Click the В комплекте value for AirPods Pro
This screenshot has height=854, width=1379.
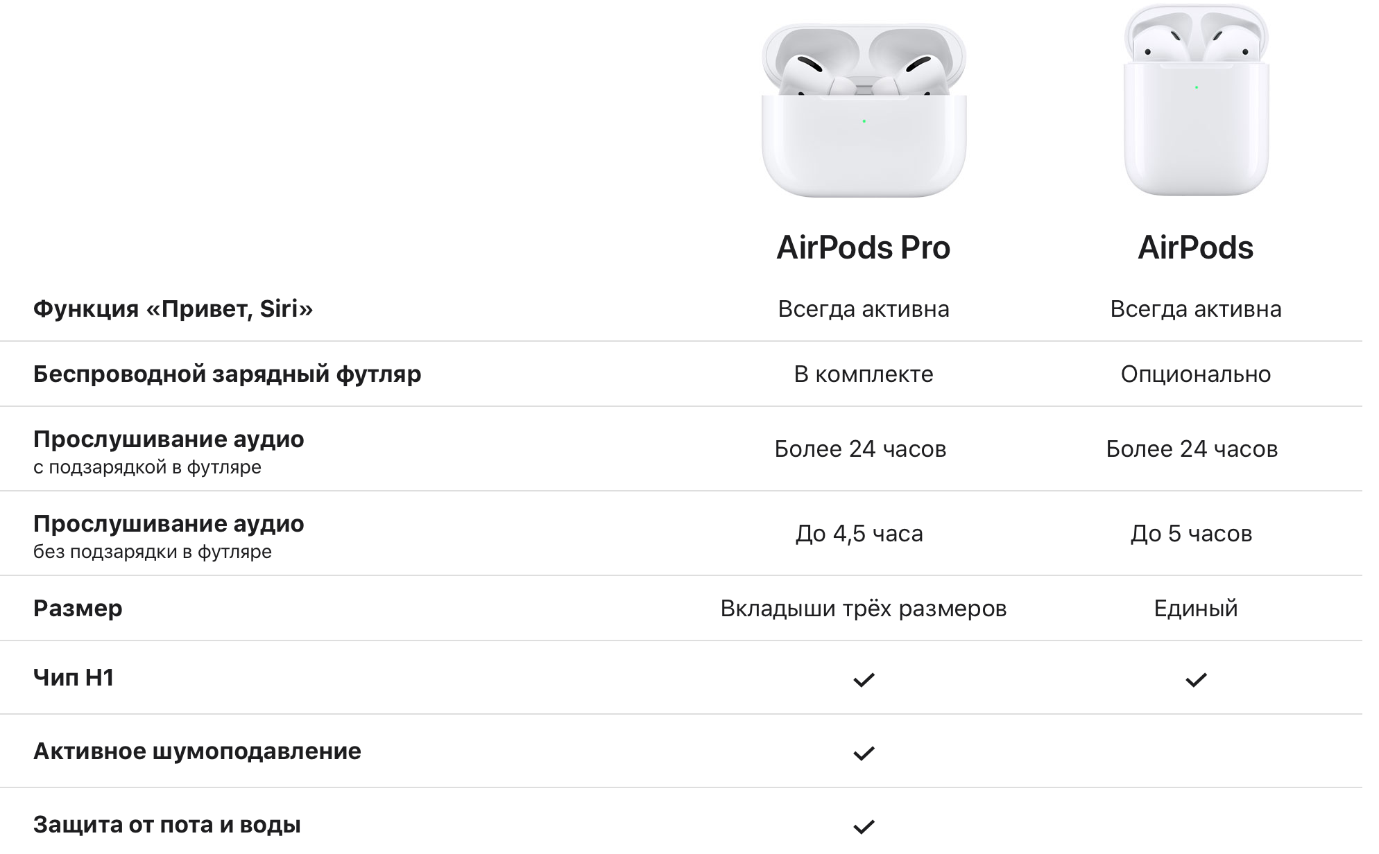click(864, 374)
